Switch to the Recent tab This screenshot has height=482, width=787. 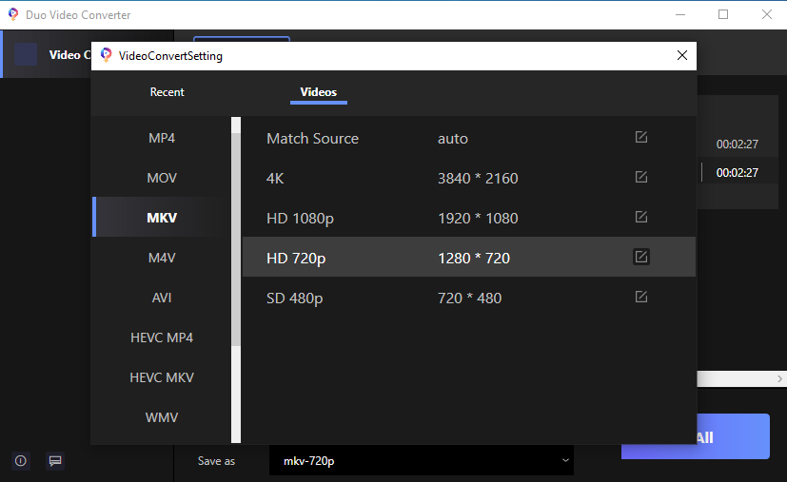pyautogui.click(x=167, y=92)
